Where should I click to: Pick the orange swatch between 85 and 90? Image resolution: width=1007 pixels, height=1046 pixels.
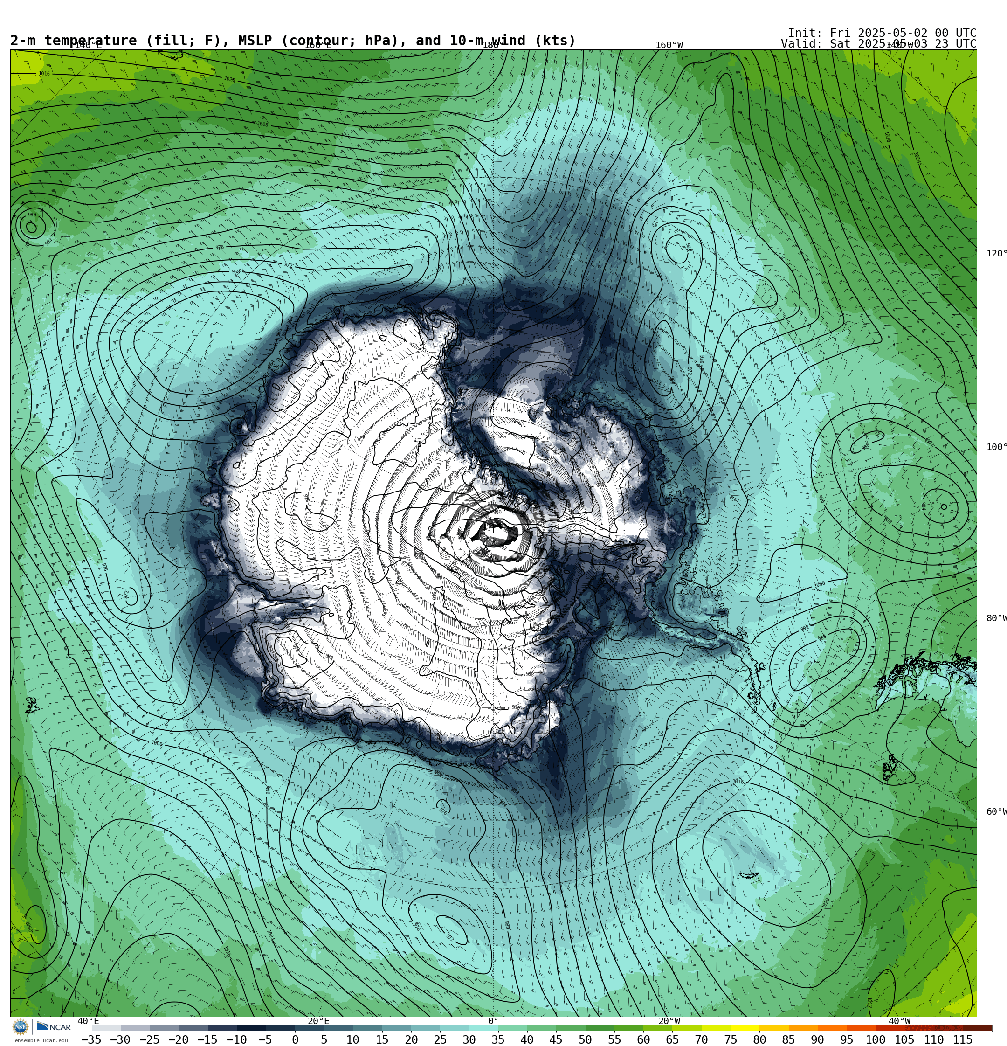coord(803,1028)
